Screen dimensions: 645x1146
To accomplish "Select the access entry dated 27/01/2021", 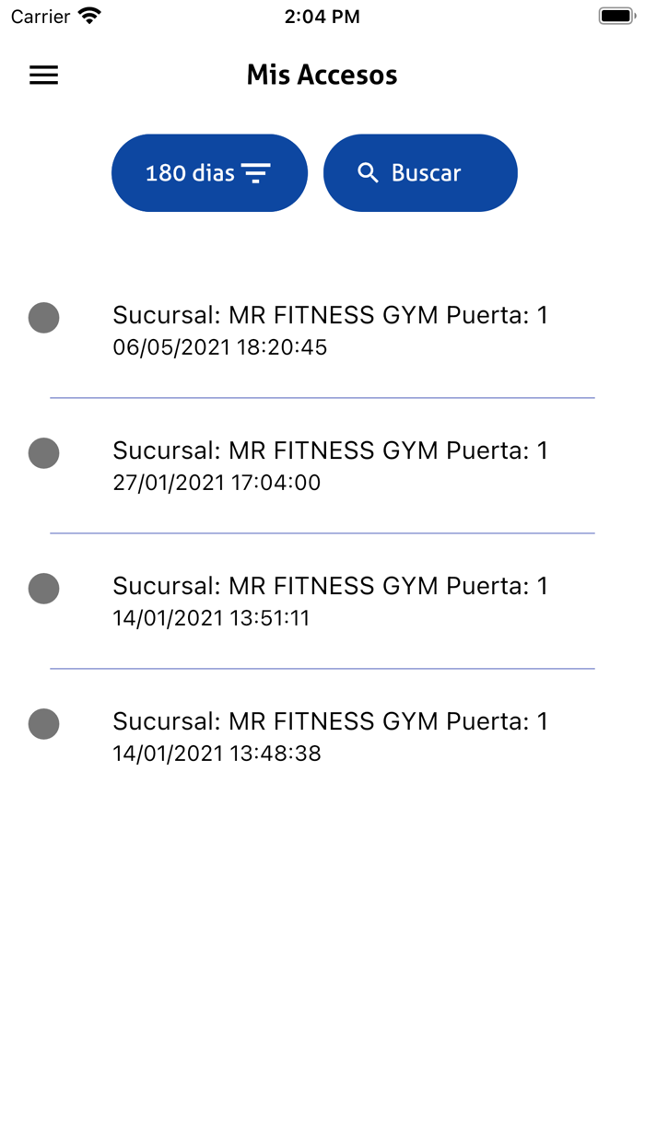I will coord(330,465).
